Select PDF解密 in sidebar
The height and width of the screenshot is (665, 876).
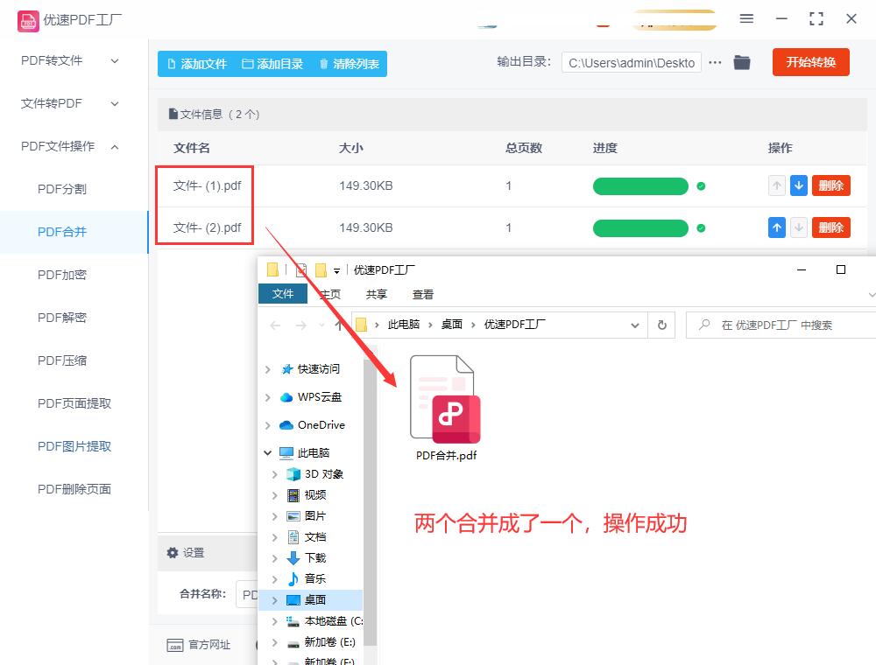(62, 318)
